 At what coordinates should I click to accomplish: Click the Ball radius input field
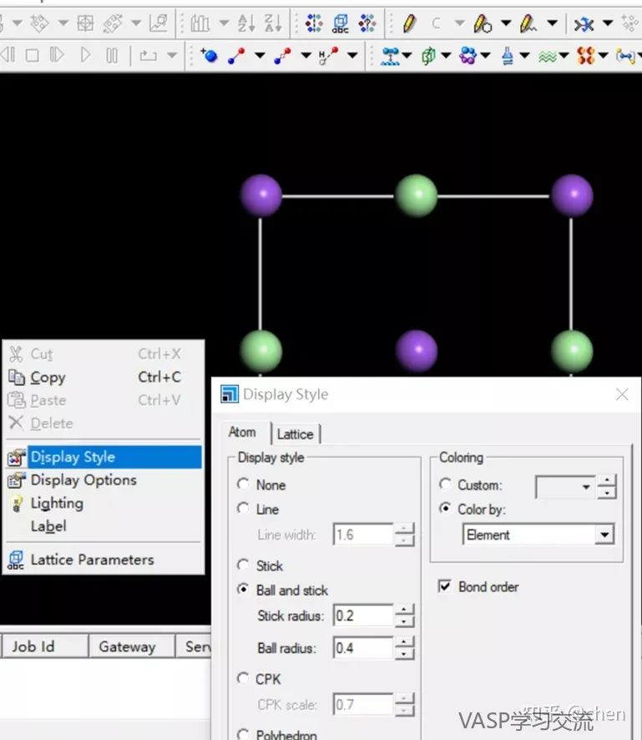pos(363,648)
